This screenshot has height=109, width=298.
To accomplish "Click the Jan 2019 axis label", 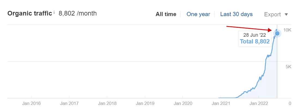I will [x=145, y=103].
